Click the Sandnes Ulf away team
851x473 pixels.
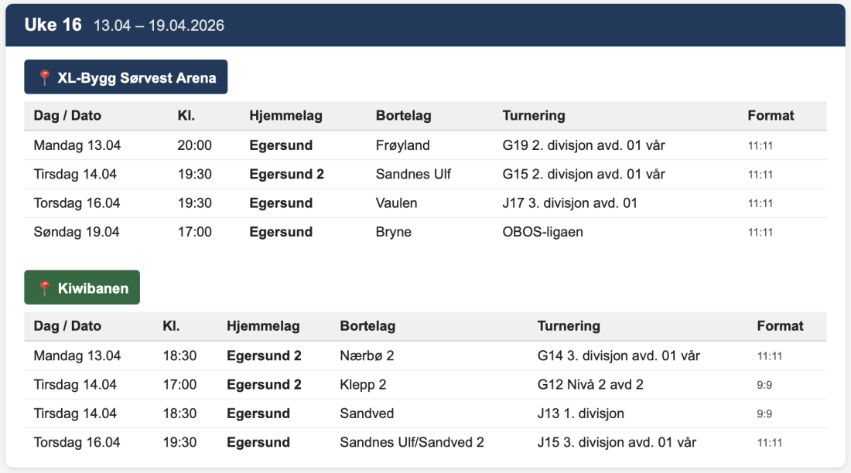(x=413, y=175)
